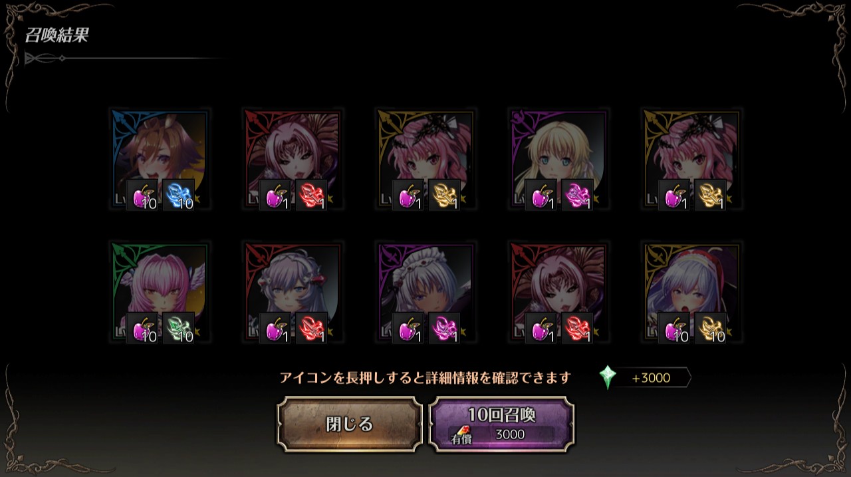Tap the green gem currency icon
This screenshot has width=851, height=477.
(608, 377)
